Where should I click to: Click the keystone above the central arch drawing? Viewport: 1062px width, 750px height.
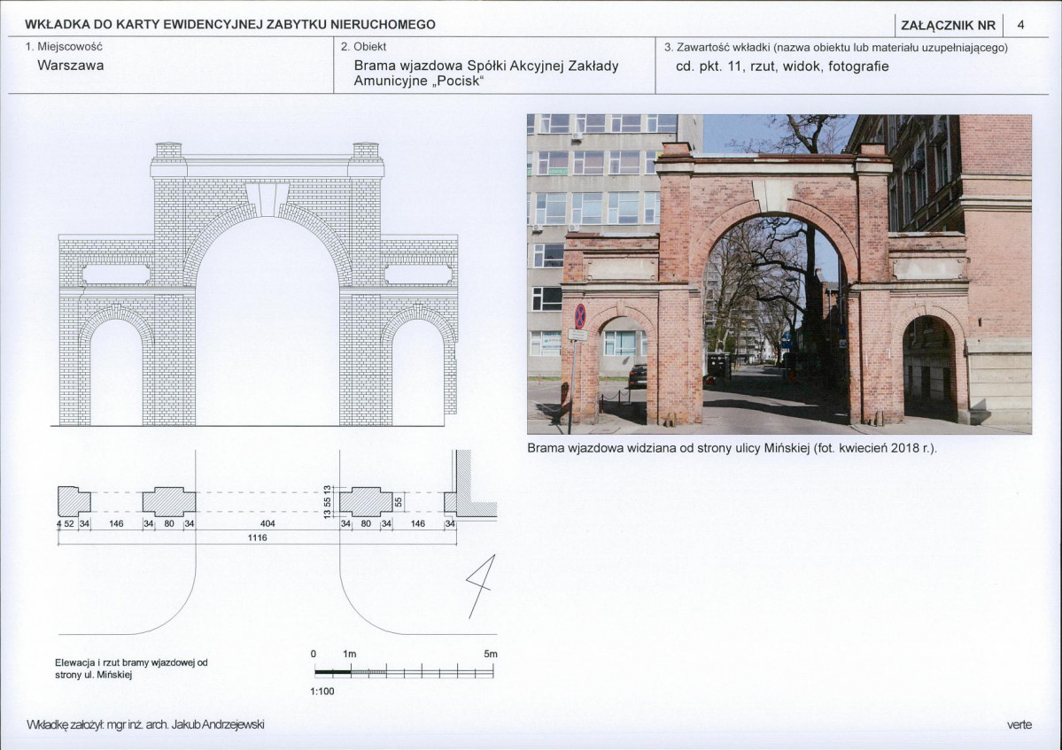(267, 199)
